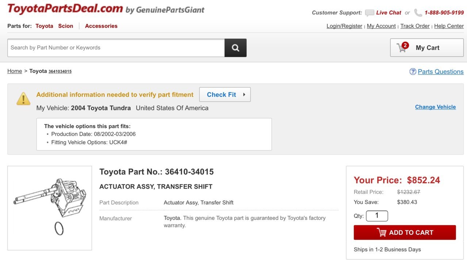Go to Home breadcrumb
This screenshot has height=261, width=467.
click(15, 71)
